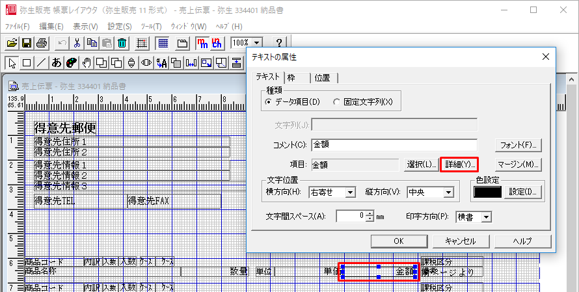Click the send to back icon
Screen dimensions: 579x292
coord(116,63)
